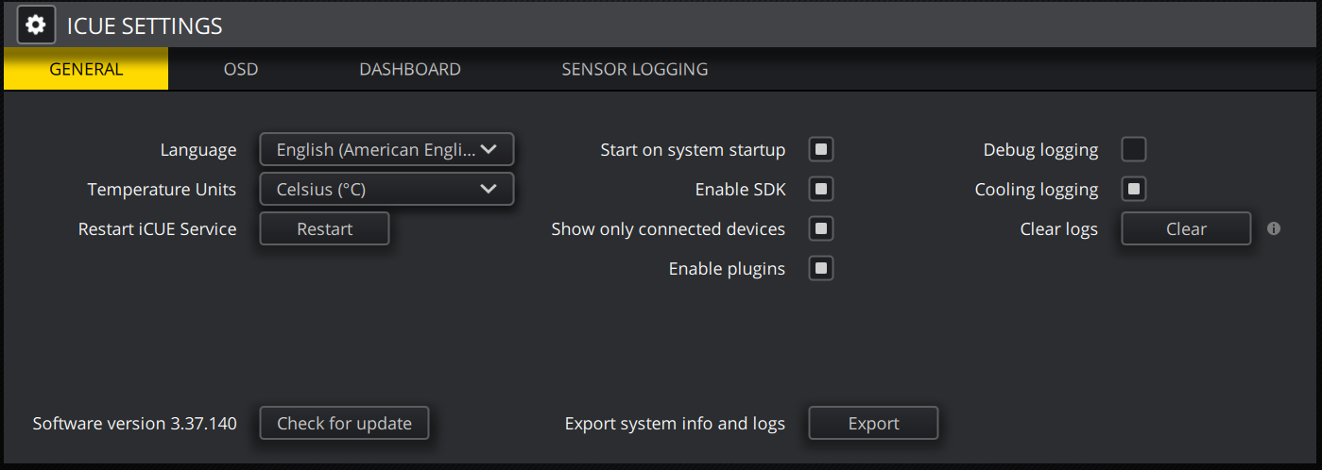Go to Sensor Logging tab

tap(634, 69)
